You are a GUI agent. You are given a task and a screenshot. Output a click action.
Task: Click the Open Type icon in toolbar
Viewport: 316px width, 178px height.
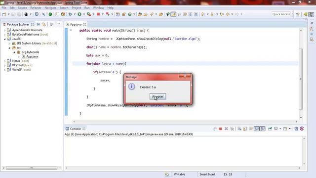pos(140,14)
